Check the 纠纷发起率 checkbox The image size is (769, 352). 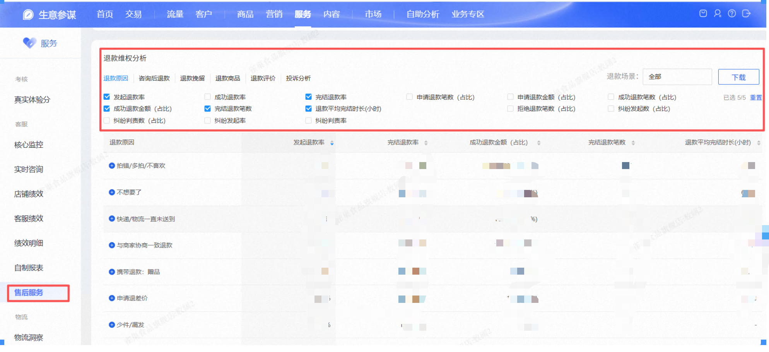point(208,120)
